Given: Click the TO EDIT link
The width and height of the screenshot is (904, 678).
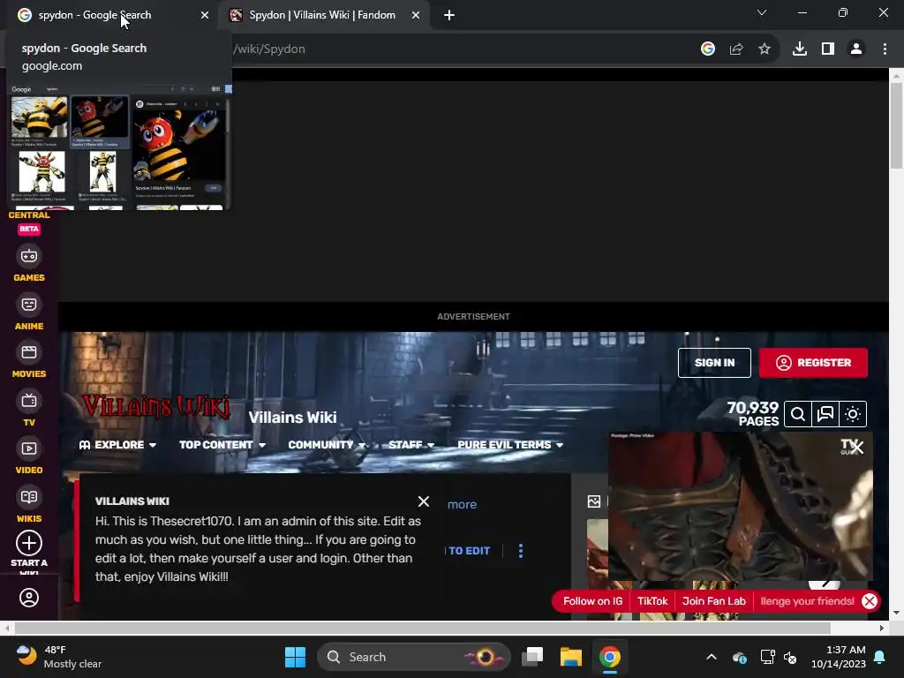Looking at the screenshot, I should click(x=469, y=551).
